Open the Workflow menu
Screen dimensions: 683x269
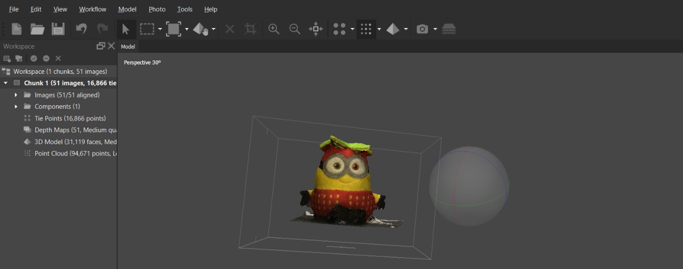point(93,9)
